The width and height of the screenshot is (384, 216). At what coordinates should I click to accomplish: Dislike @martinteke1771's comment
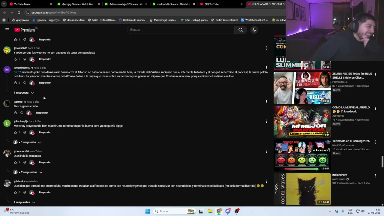click(25, 83)
